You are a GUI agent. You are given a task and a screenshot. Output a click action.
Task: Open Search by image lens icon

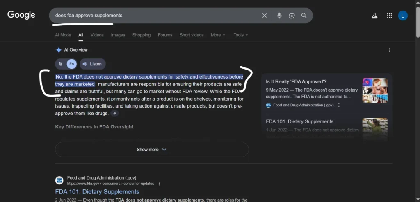(292, 16)
